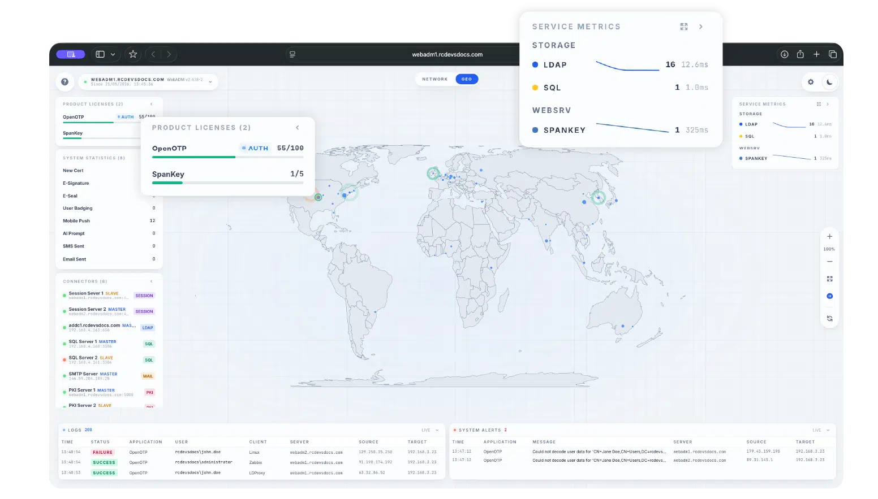Open a new browser tab with plus icon
This screenshot has width=878, height=499.
[816, 54]
